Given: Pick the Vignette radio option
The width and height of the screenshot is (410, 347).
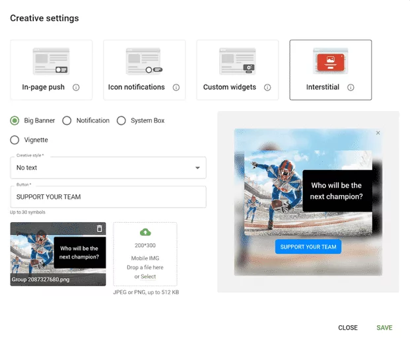Looking at the screenshot, I should click(x=15, y=140).
